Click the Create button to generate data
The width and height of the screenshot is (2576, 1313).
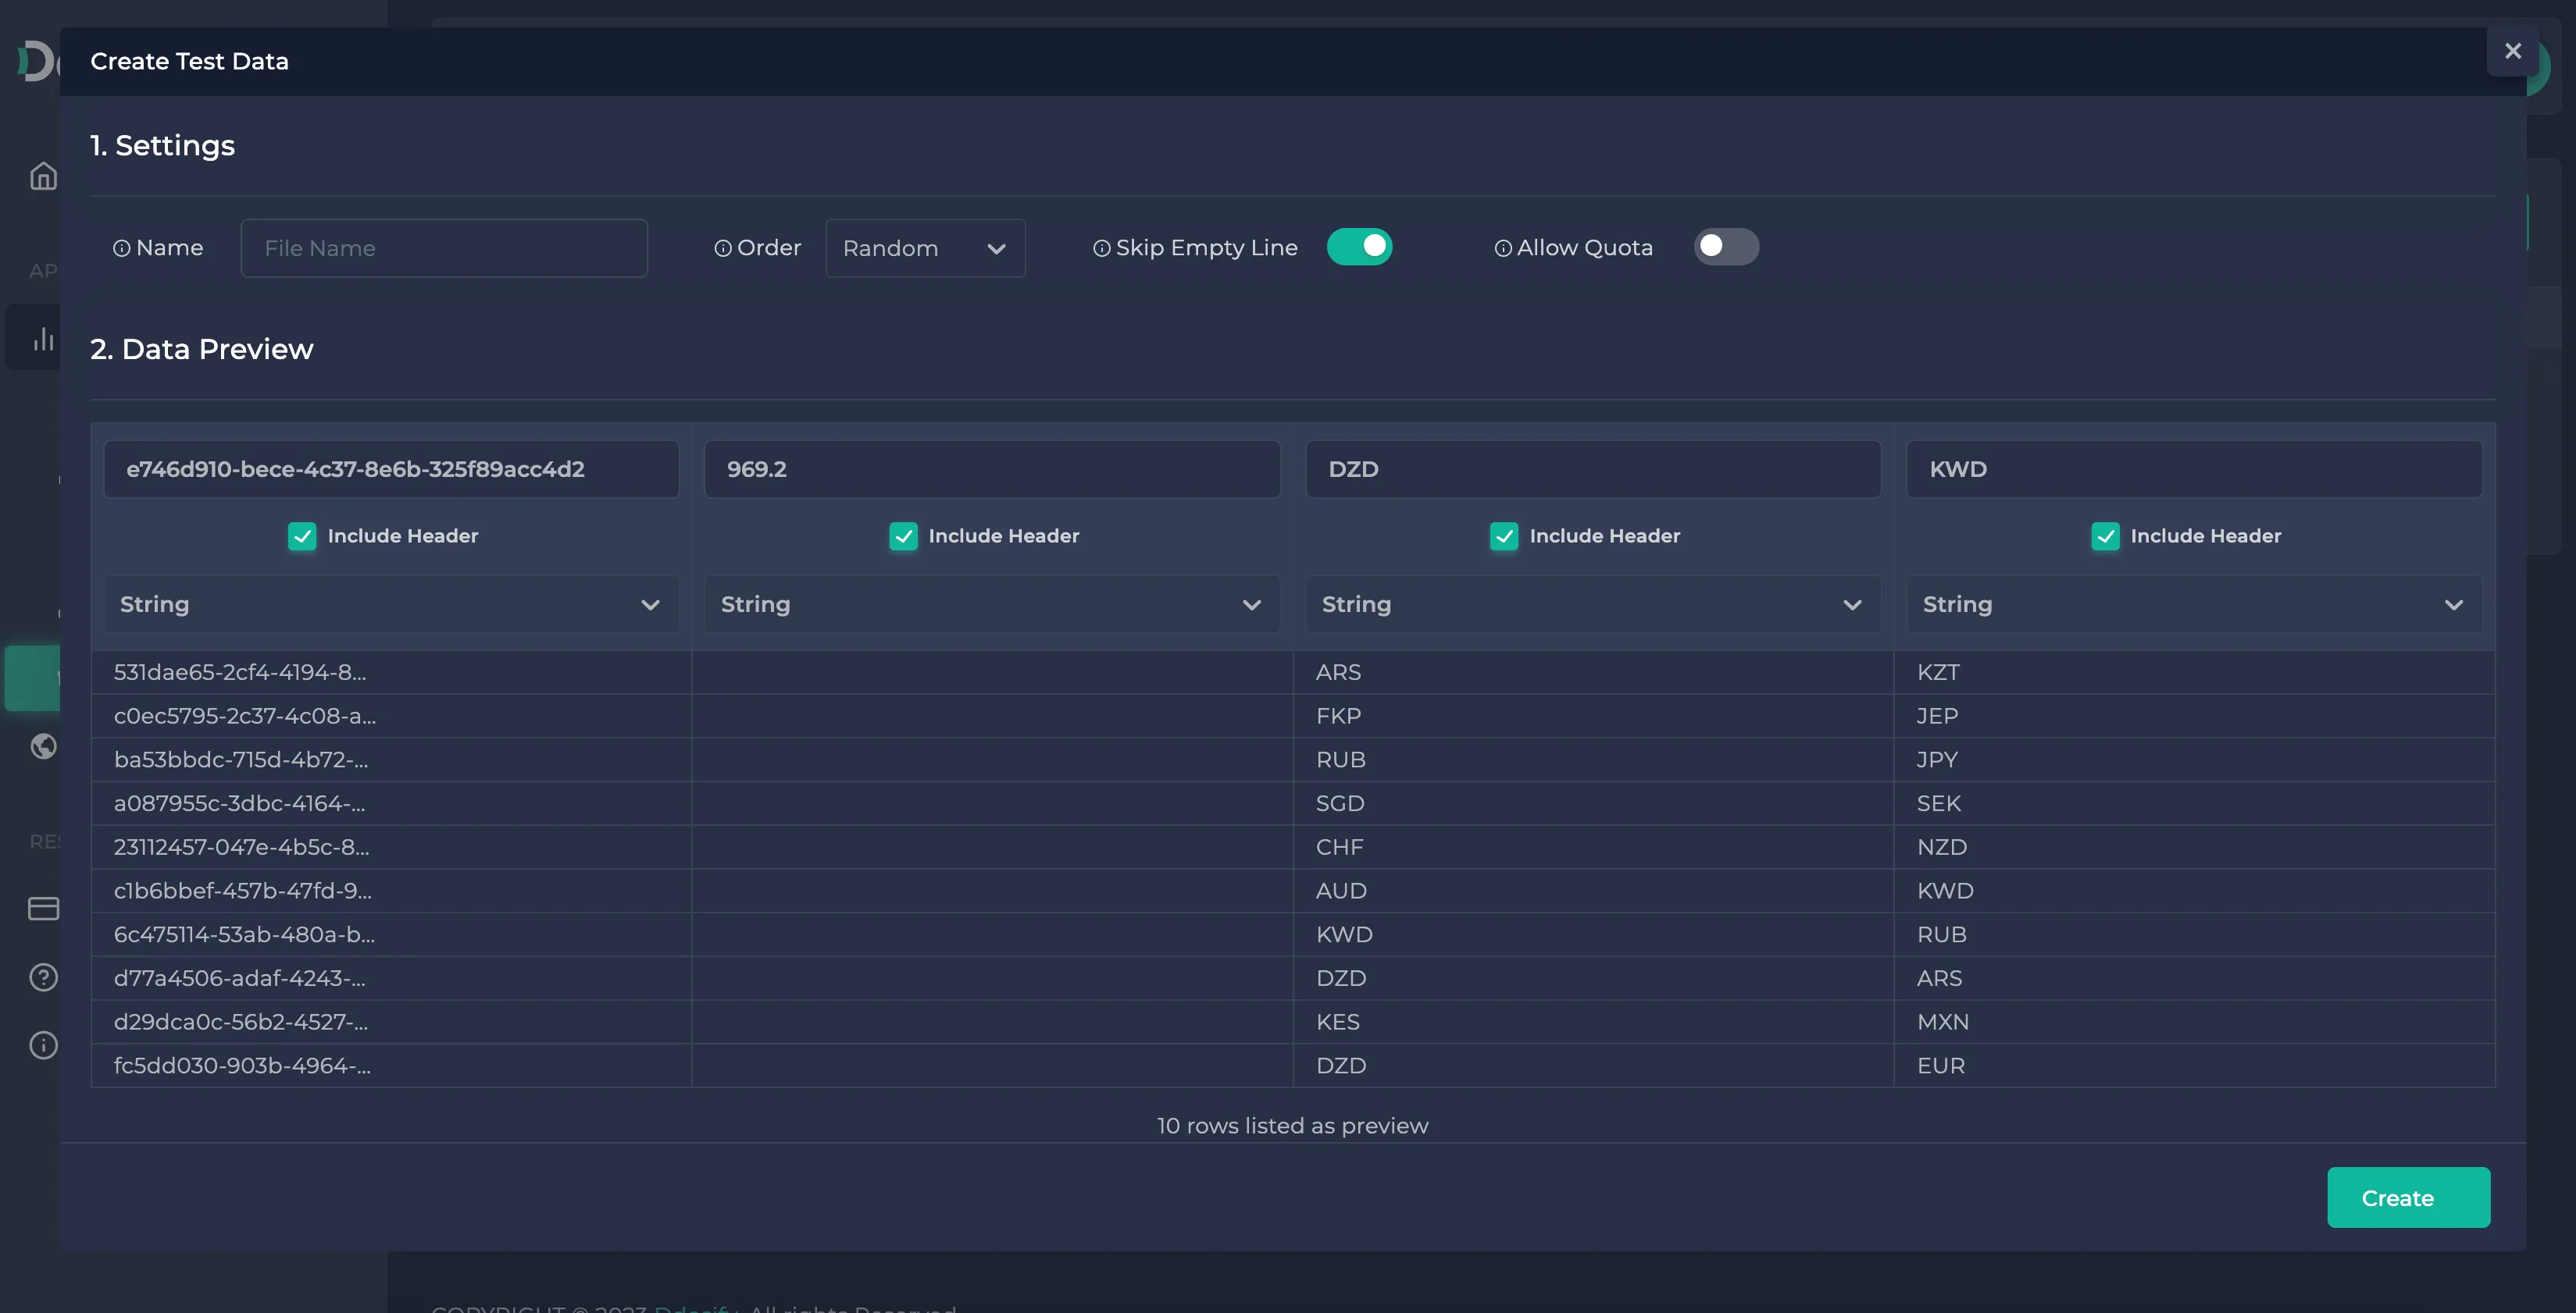tap(2409, 1197)
